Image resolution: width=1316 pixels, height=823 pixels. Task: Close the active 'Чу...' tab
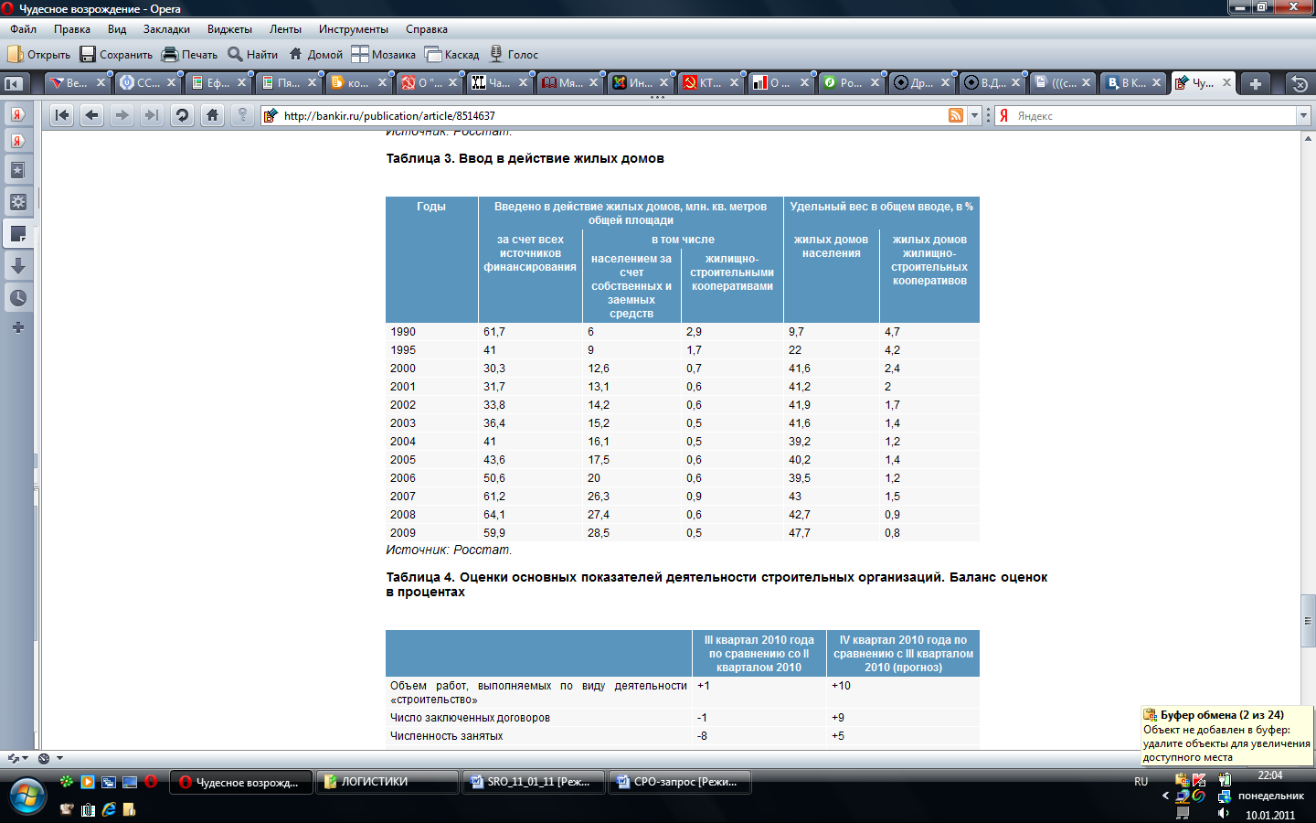pyautogui.click(x=1226, y=82)
